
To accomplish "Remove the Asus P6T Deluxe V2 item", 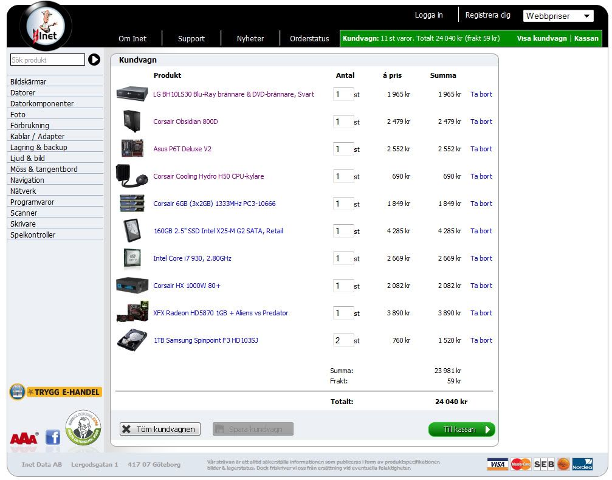I will 481,149.
